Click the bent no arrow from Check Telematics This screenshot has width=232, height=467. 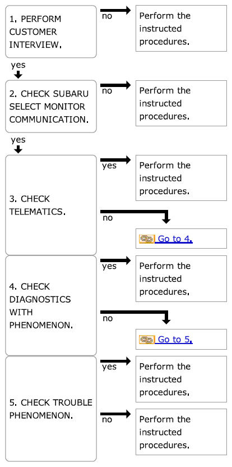click(136, 217)
